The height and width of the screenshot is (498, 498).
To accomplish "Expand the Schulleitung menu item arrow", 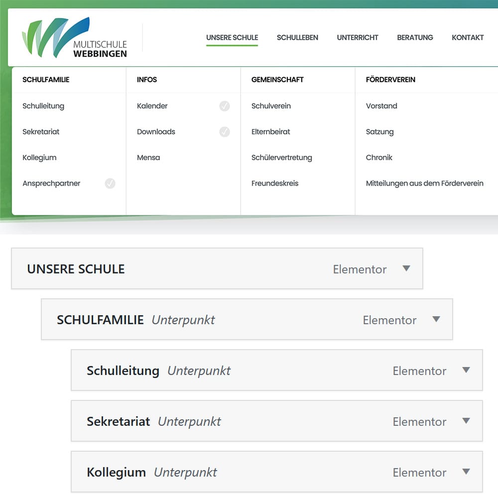I will click(466, 370).
